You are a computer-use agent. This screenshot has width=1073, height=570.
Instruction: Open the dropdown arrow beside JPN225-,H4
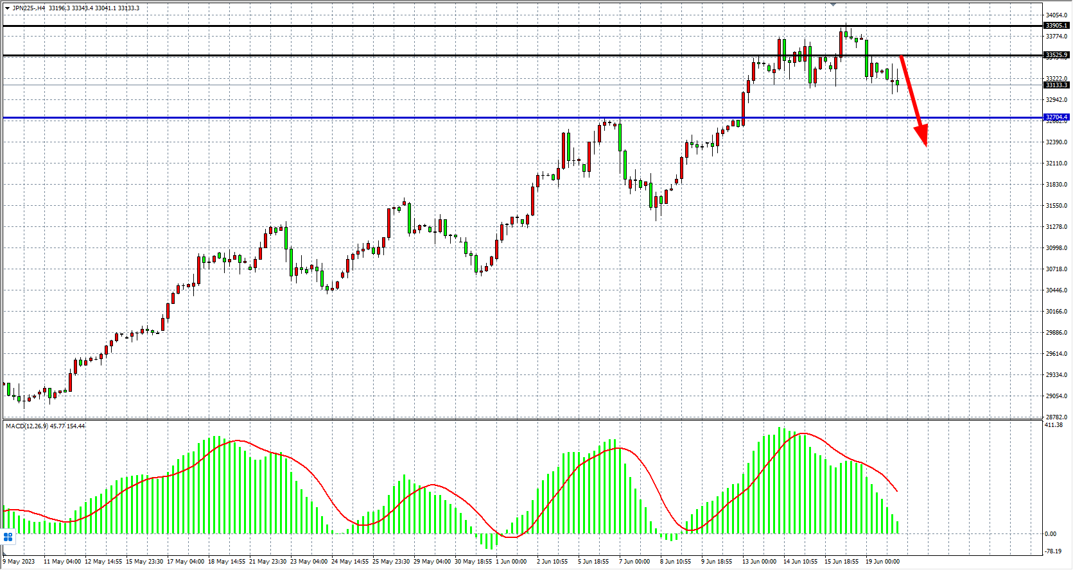[x=7, y=8]
